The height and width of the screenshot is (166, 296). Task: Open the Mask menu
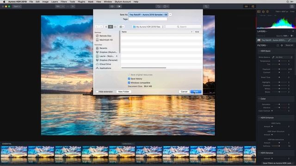(x=91, y=2)
